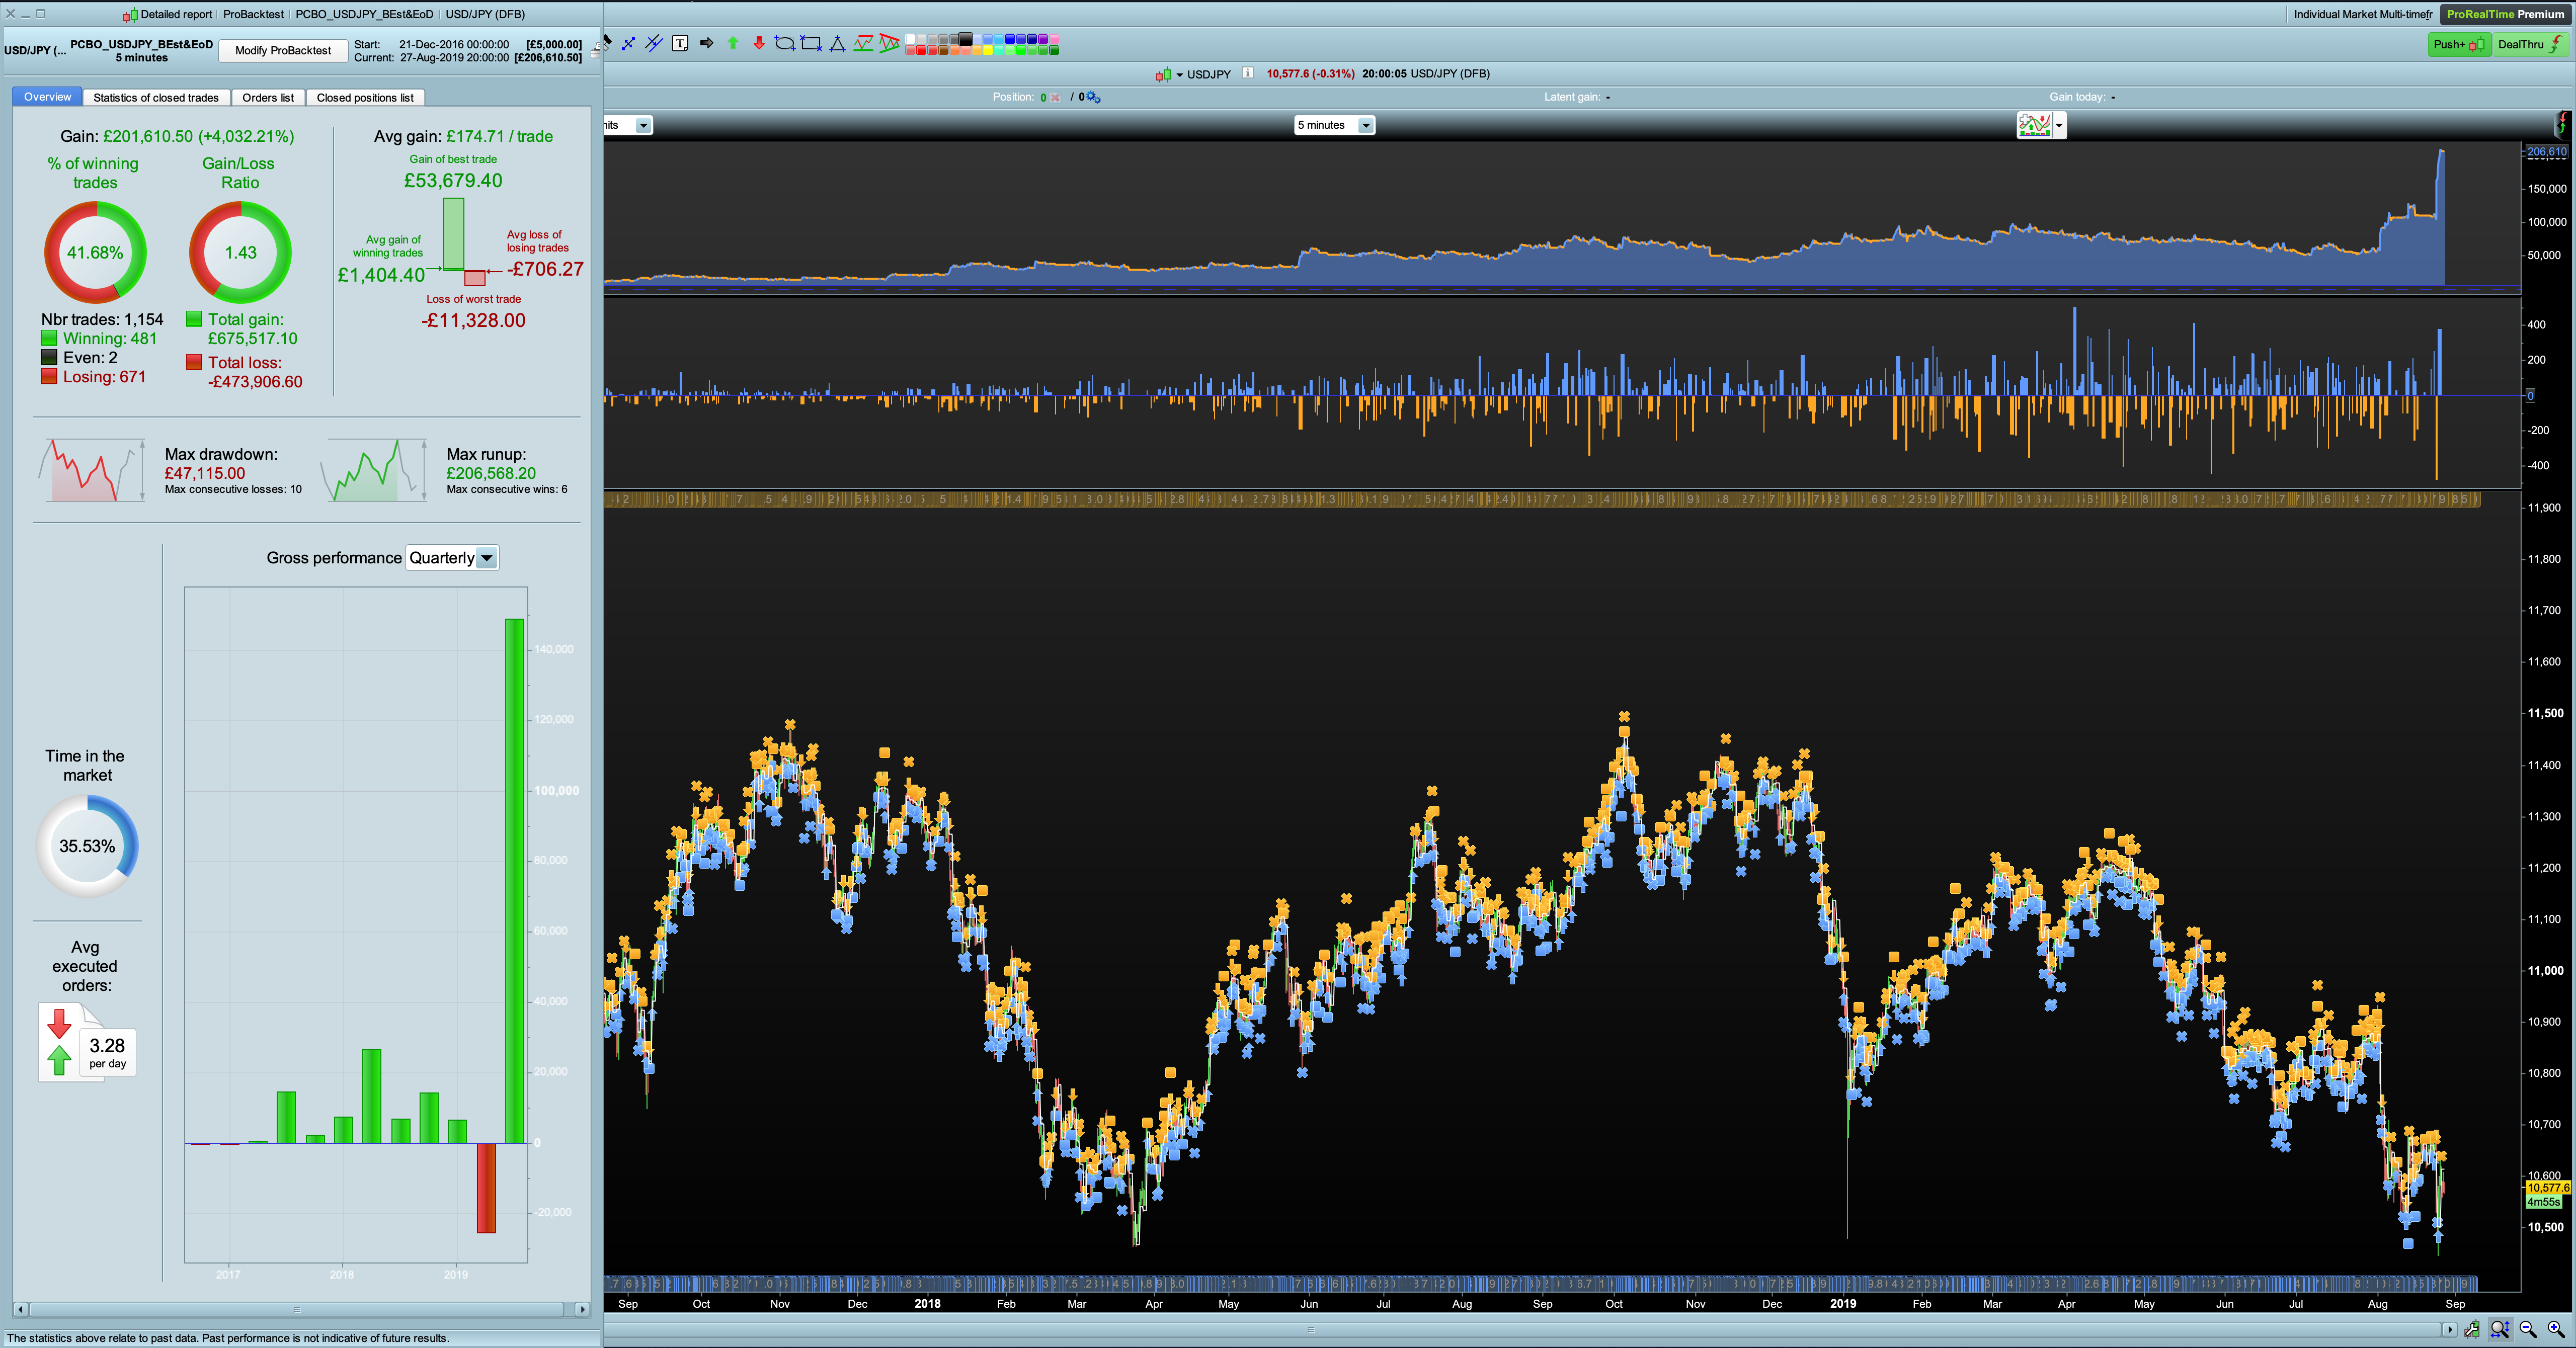Select the text annotation tool
This screenshot has width=2576, height=1348.
click(x=680, y=43)
